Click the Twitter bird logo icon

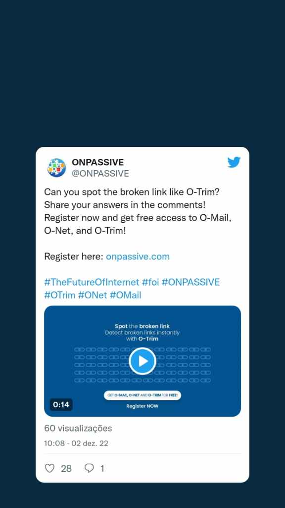[x=234, y=162]
